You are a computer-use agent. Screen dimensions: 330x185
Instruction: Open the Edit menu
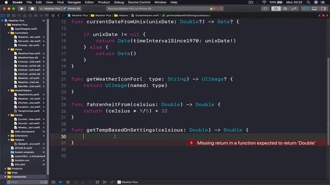click(39, 2)
